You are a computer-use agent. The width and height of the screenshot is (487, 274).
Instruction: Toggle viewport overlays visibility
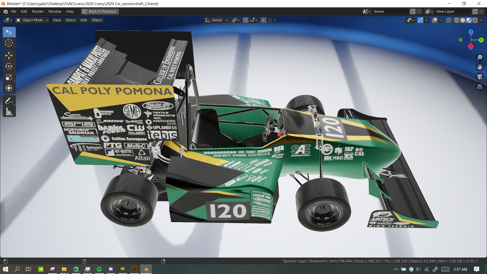coord(434,20)
